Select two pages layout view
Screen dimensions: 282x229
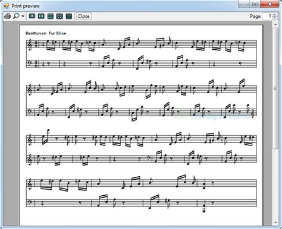[41, 16]
